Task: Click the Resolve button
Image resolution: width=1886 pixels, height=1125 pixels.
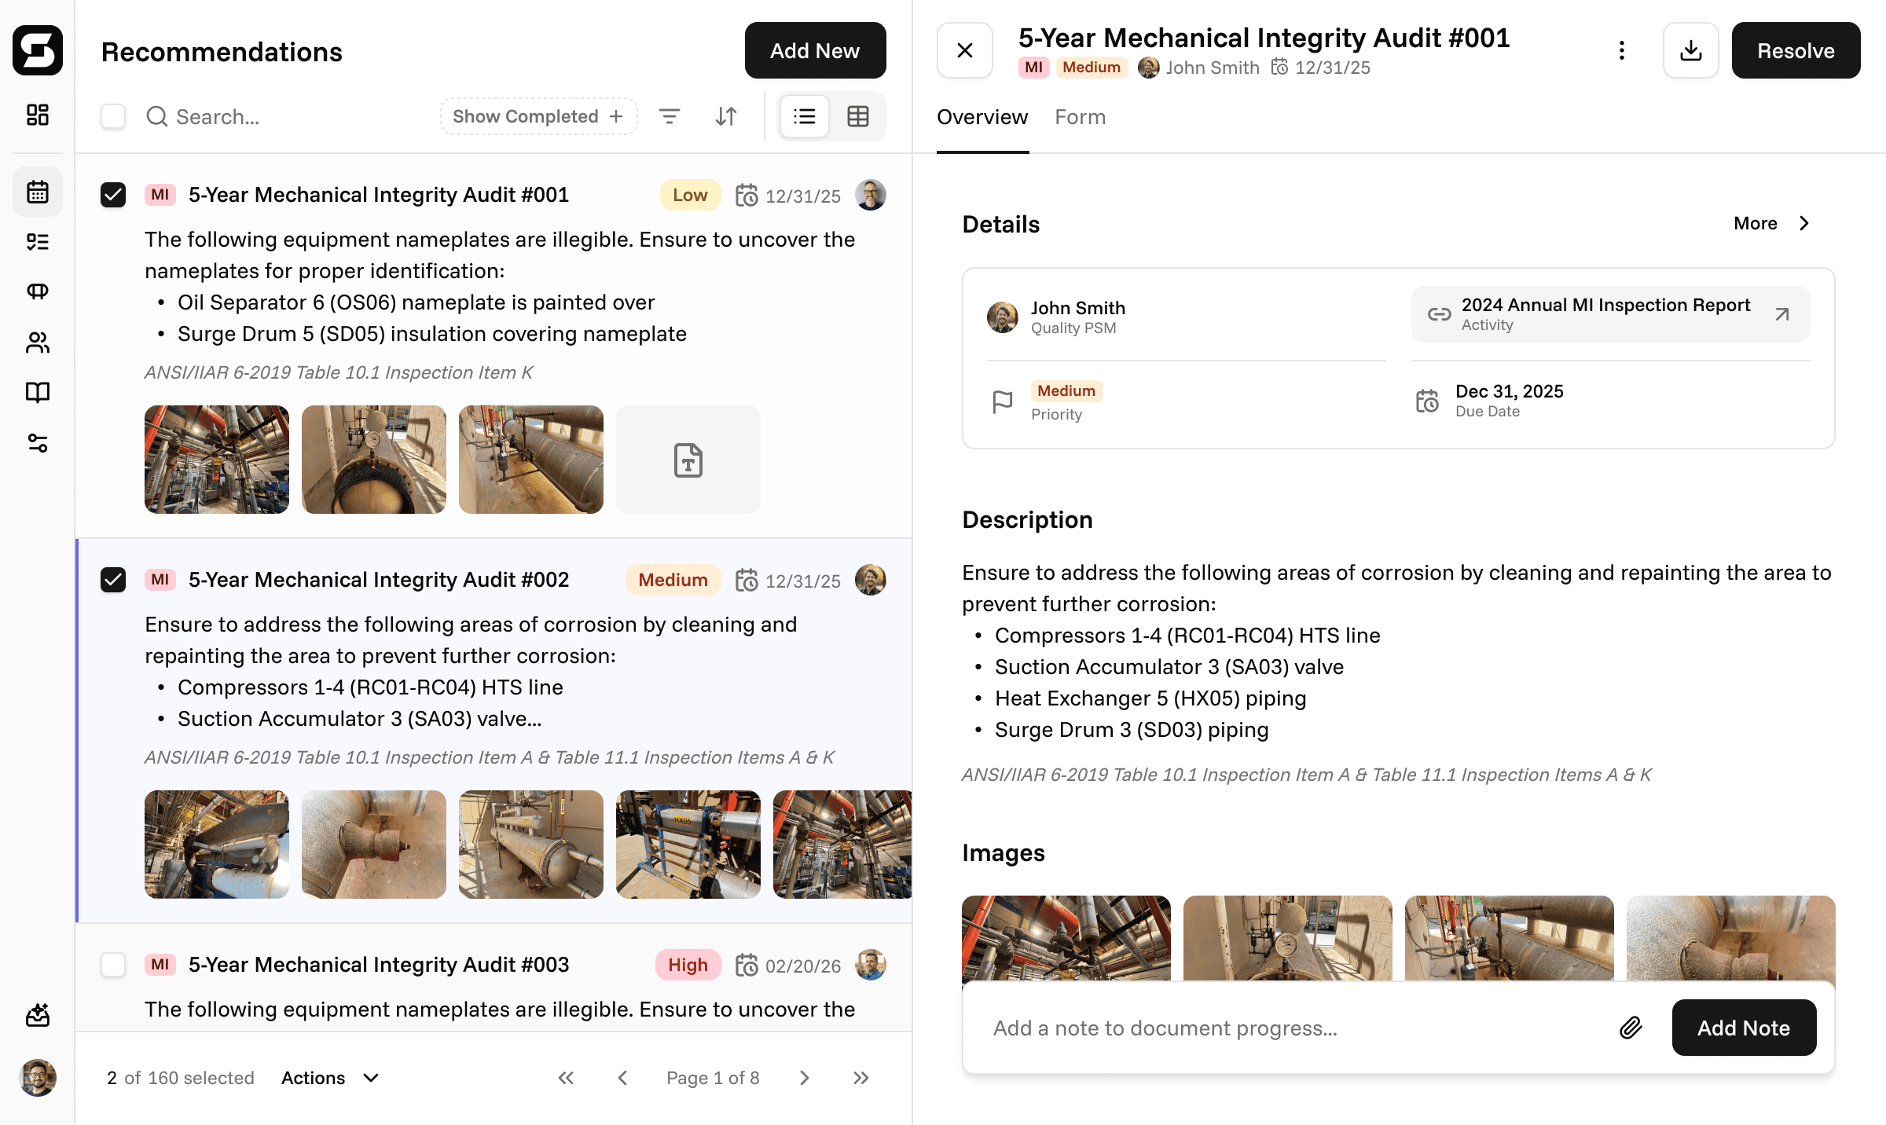Action: [1795, 51]
